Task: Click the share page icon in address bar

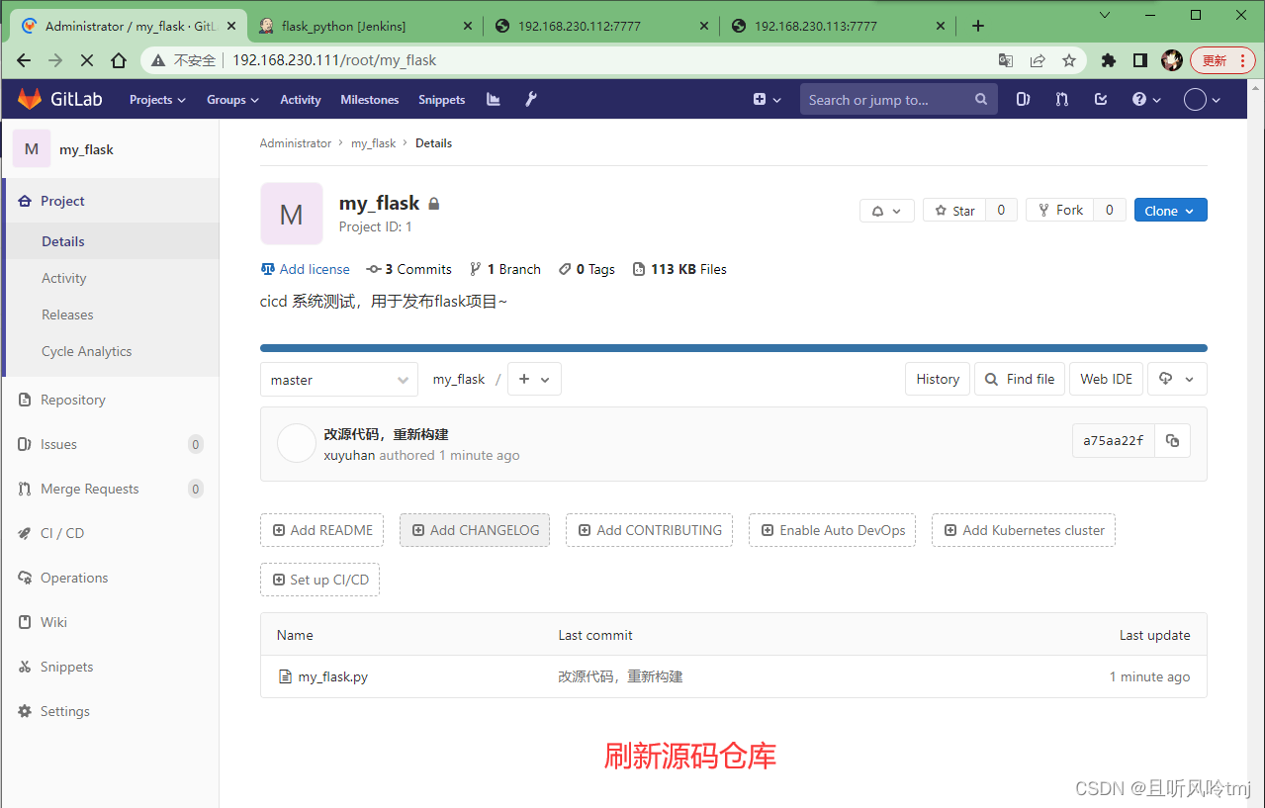Action: click(1038, 60)
